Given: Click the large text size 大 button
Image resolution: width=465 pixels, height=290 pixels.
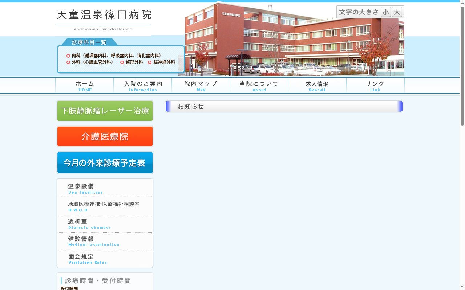Looking at the screenshot, I should [397, 12].
